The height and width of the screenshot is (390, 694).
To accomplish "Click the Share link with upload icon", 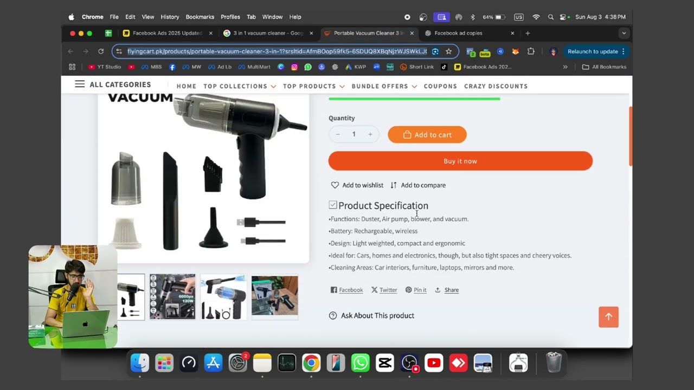I will tap(447, 290).
